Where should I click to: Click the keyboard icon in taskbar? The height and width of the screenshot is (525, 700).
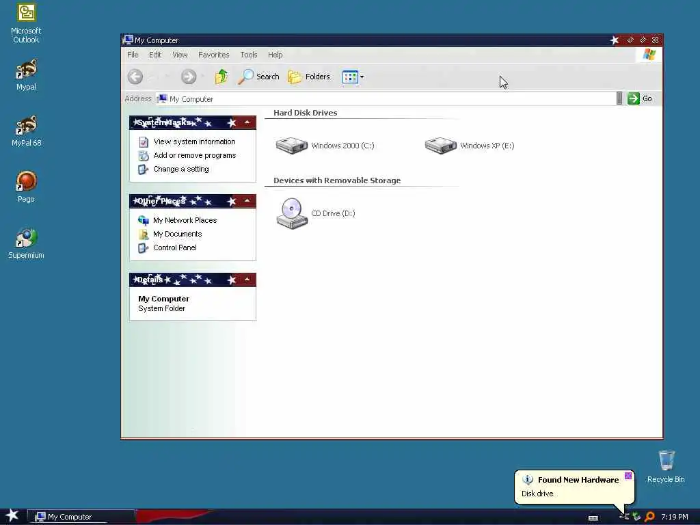tap(593, 518)
